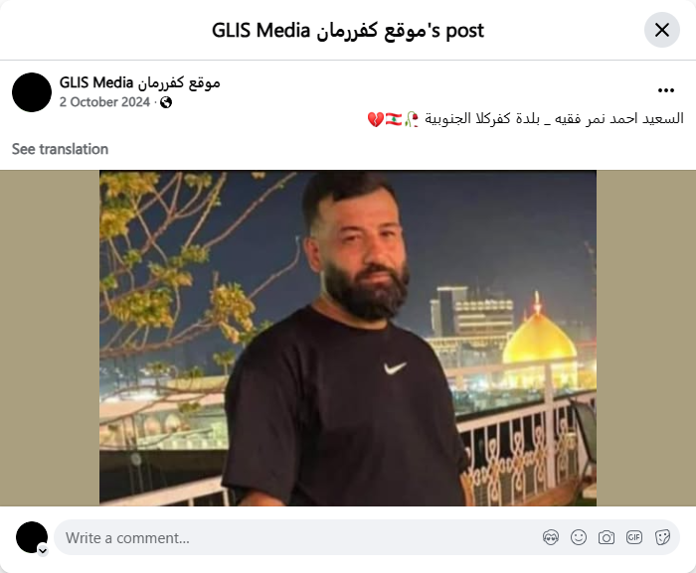The height and width of the screenshot is (573, 696).
Task: Attach a photo using the camera icon
Action: pos(607,537)
